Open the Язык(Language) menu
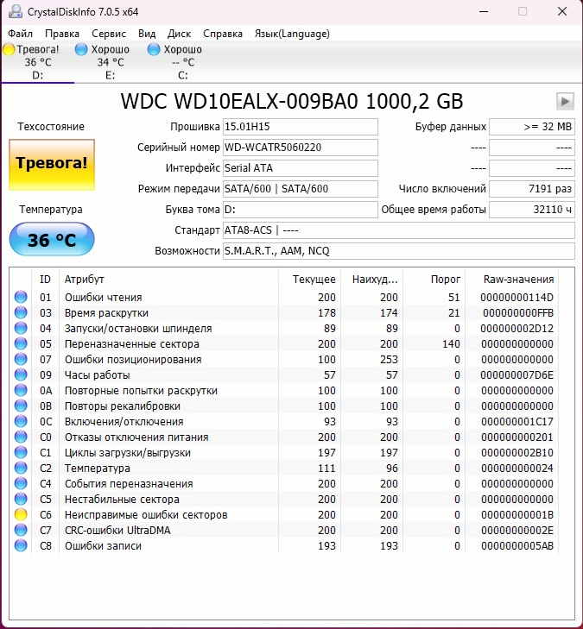 pos(292,34)
